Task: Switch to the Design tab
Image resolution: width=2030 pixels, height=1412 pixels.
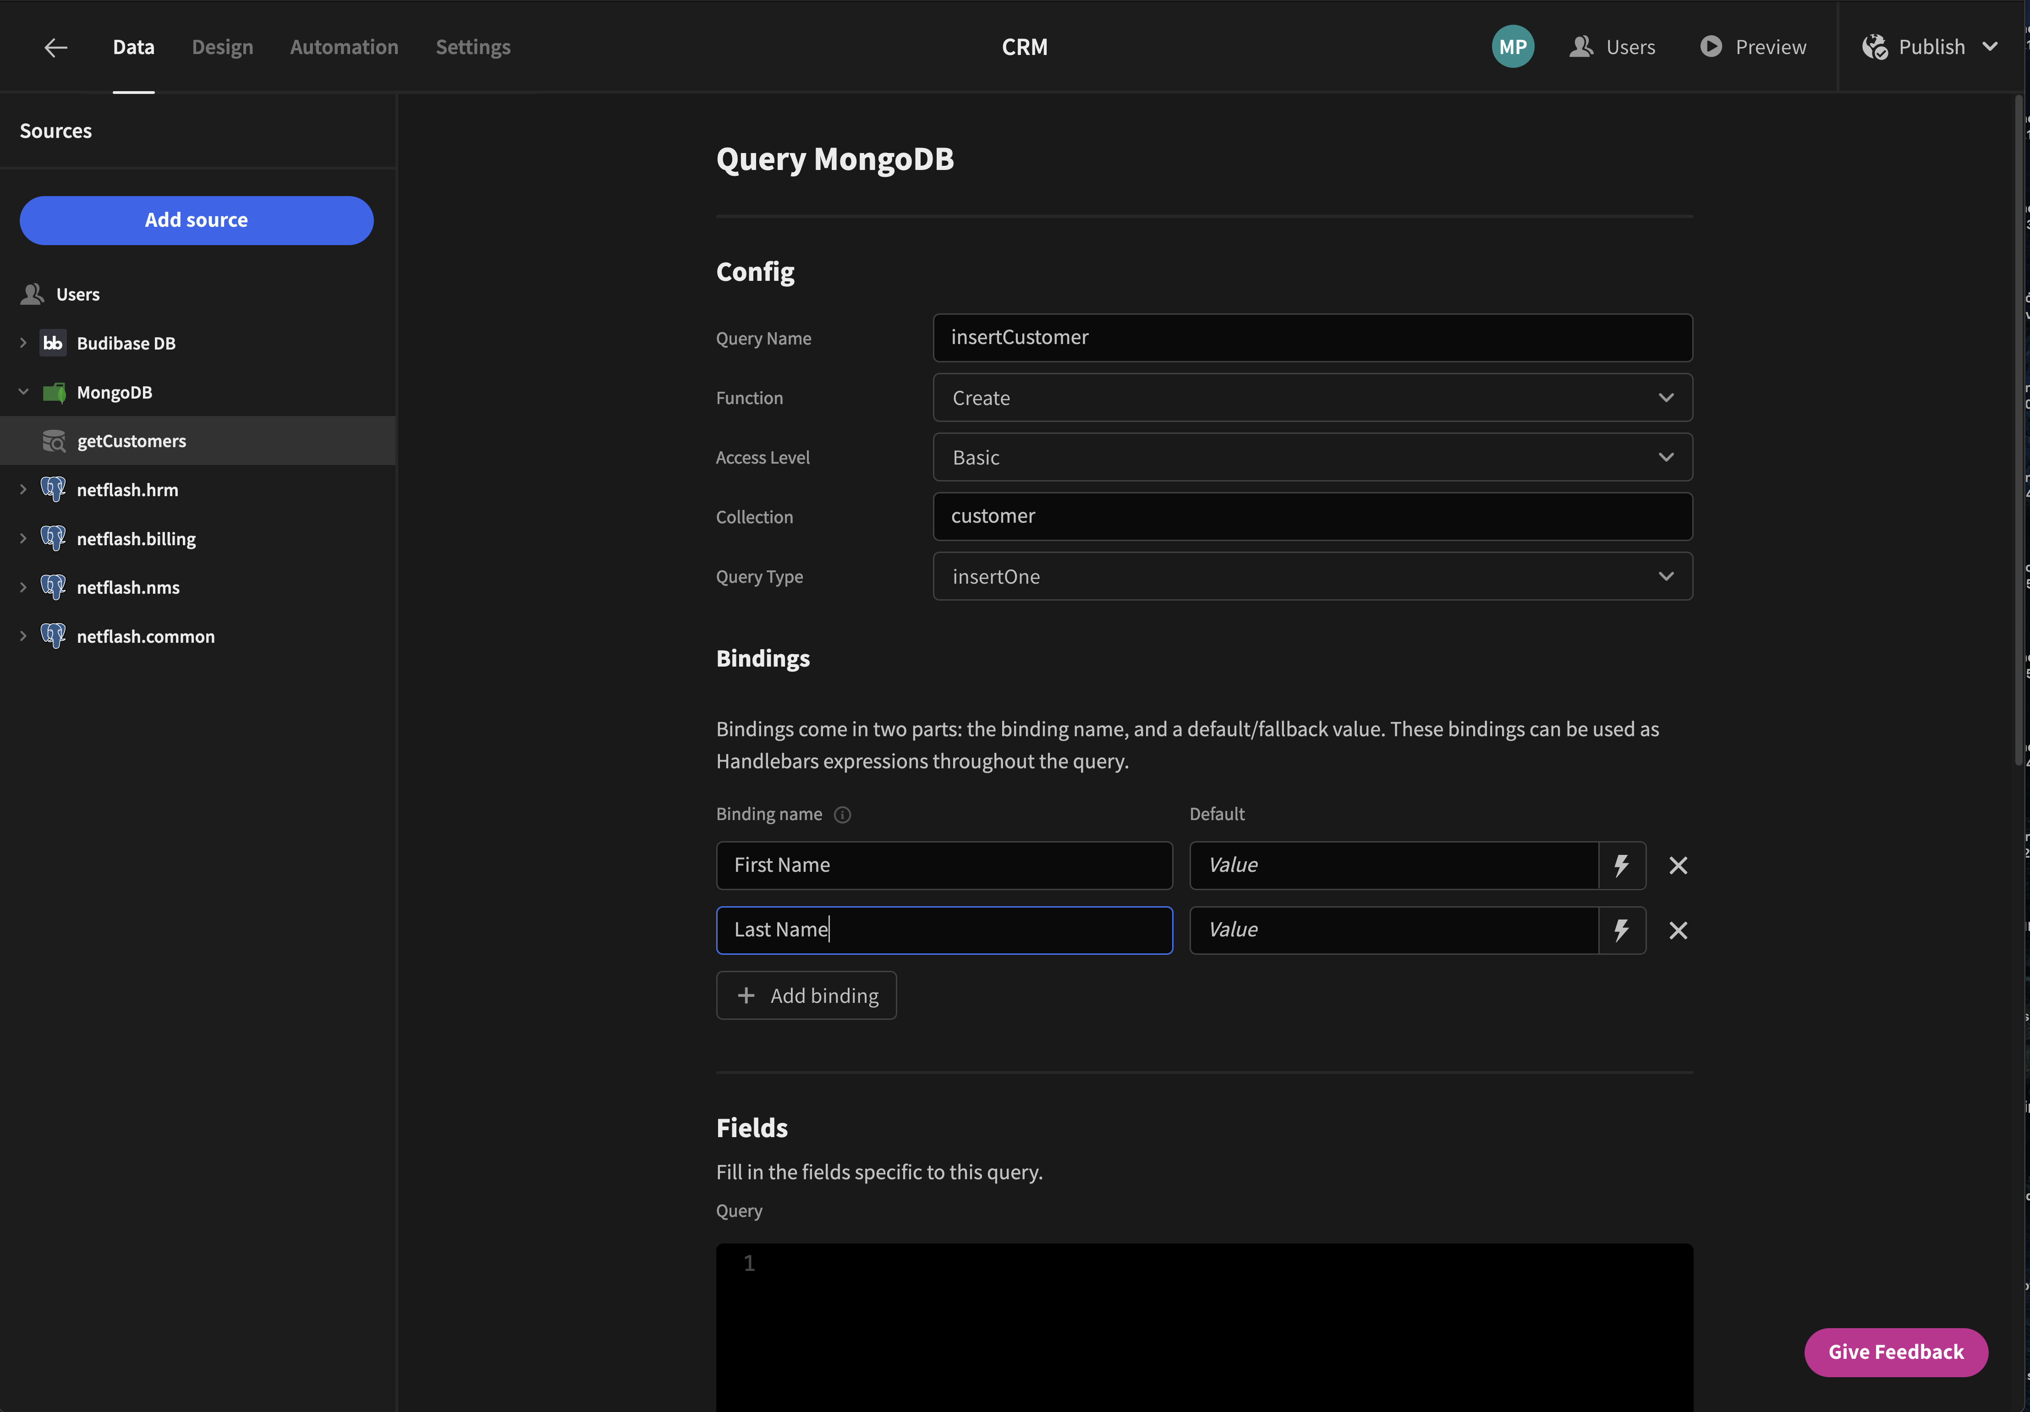Action: point(222,47)
